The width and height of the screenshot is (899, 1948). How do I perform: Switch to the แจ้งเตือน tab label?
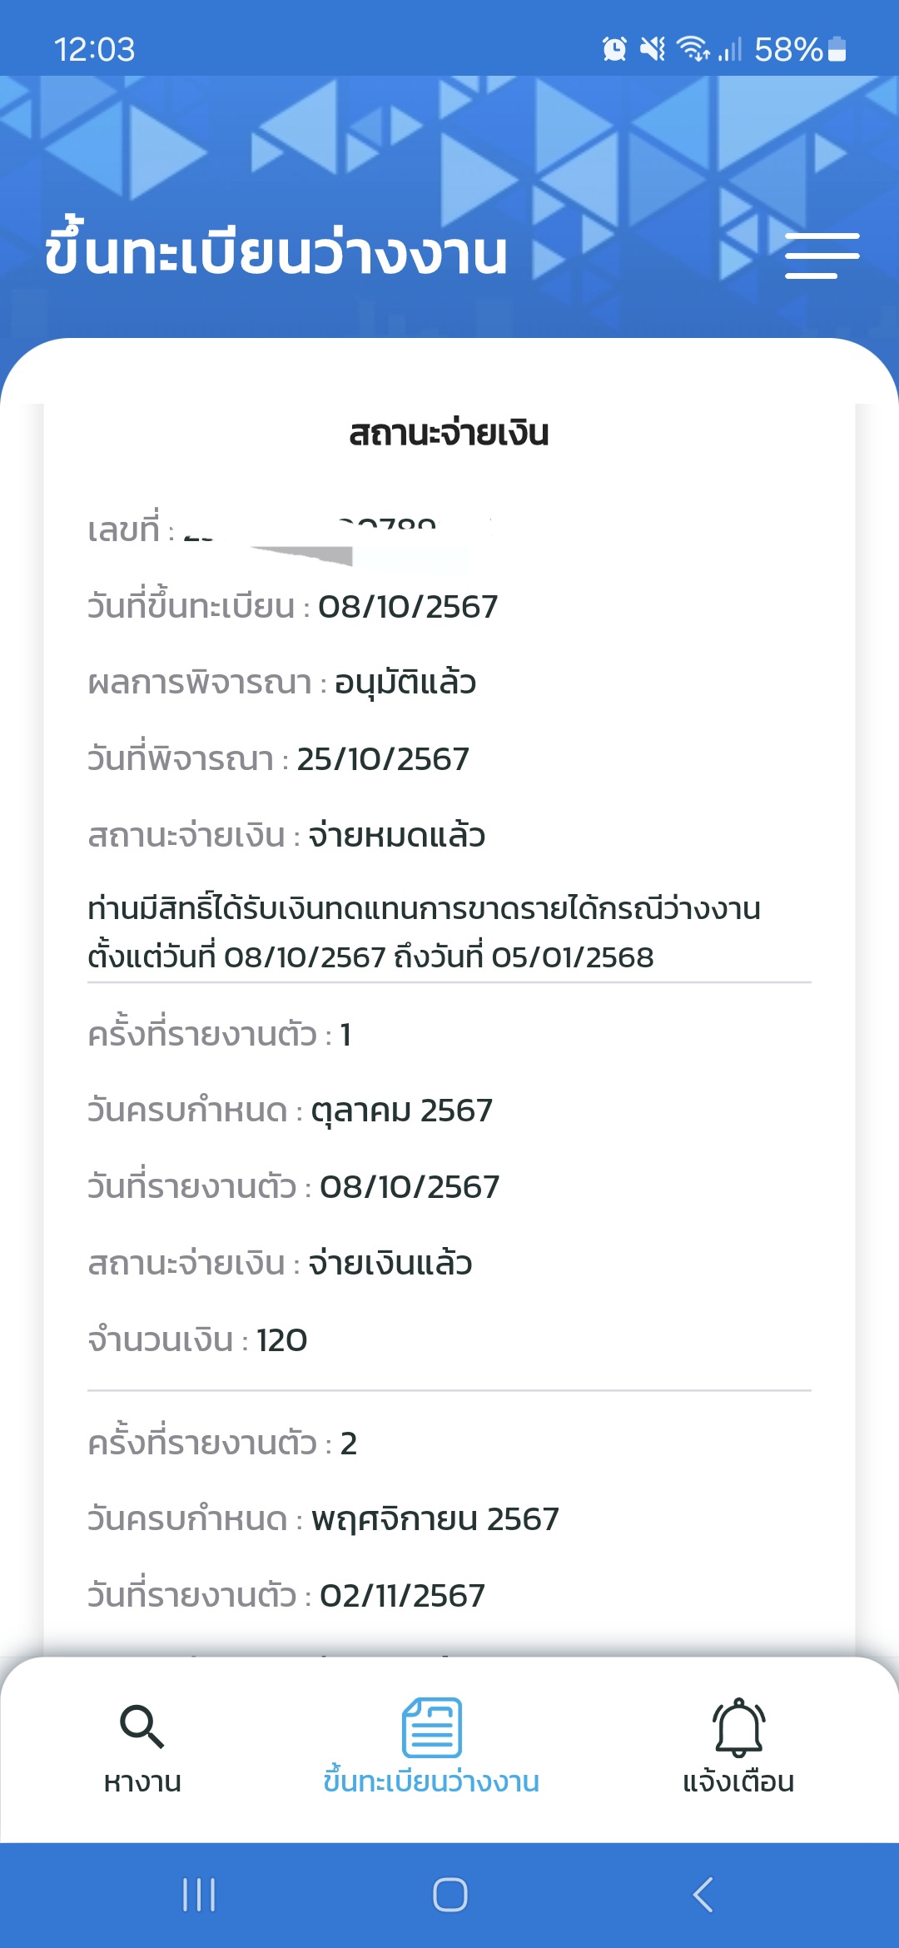point(738,1782)
